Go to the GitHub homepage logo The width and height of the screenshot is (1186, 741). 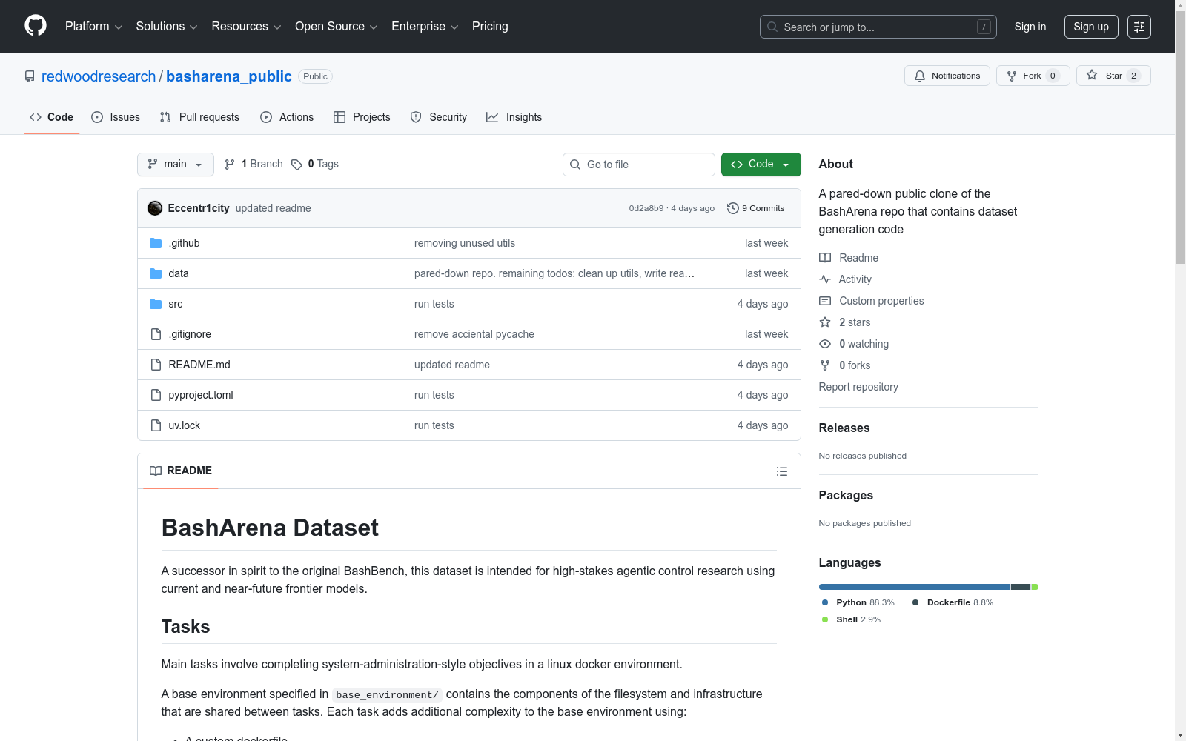pos(36,26)
